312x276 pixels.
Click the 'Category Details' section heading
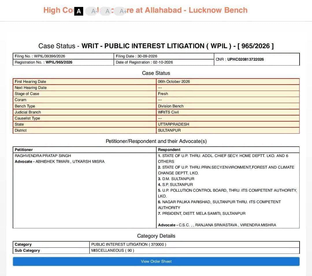(x=156, y=236)
